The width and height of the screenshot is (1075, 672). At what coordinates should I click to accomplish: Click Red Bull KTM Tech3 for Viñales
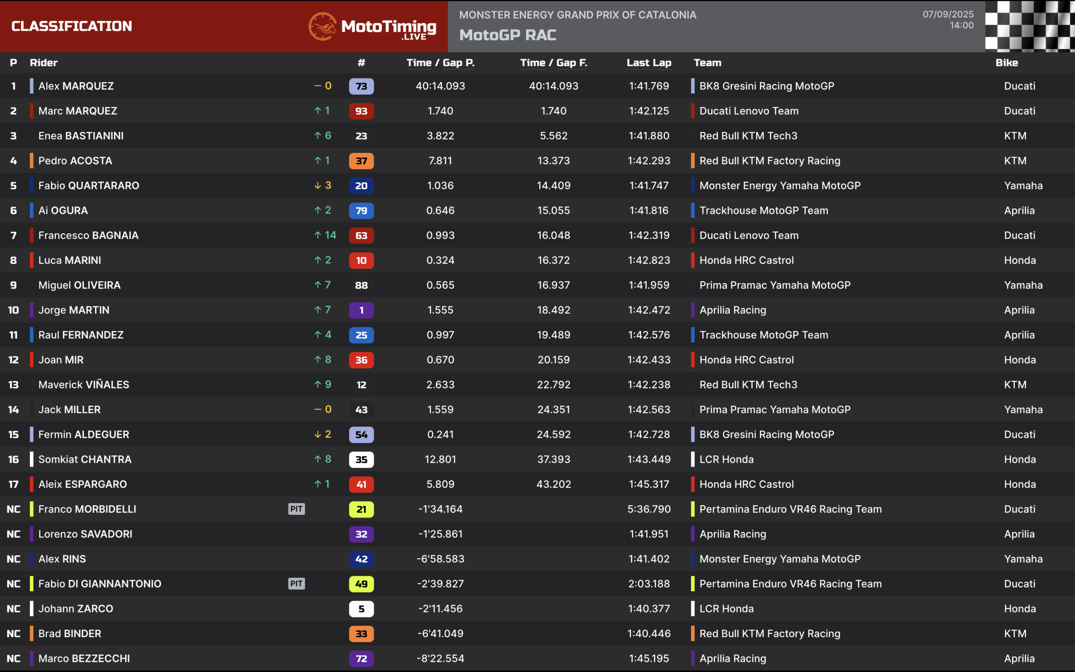click(748, 384)
